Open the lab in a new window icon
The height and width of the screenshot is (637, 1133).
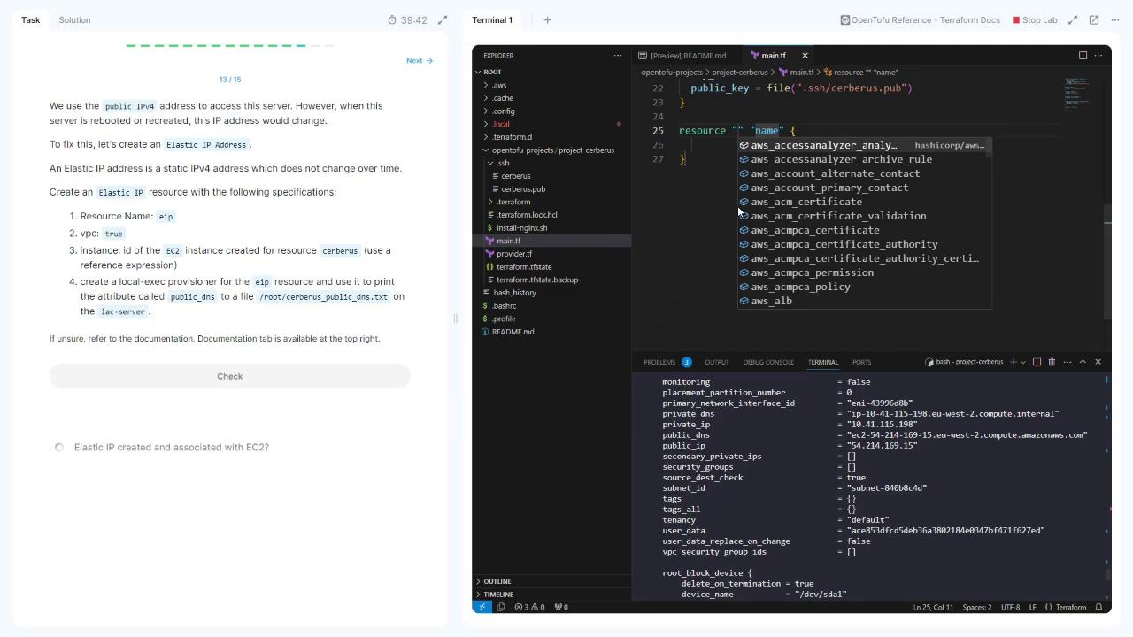[1094, 19]
